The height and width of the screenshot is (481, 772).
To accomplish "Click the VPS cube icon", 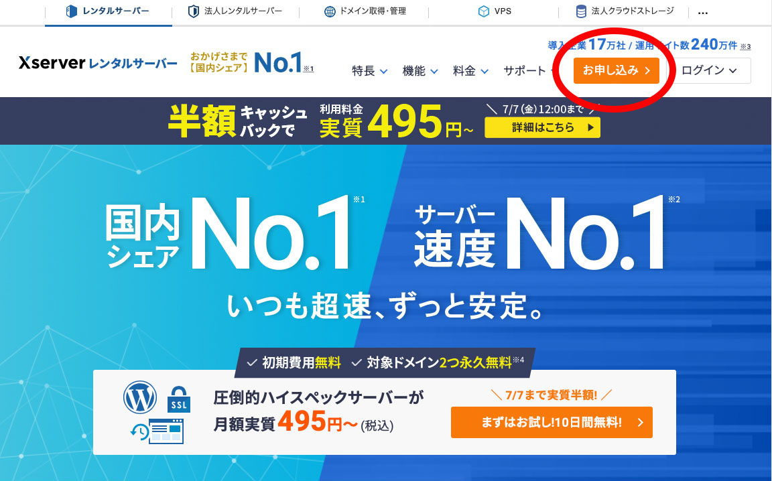I will 483,11.
